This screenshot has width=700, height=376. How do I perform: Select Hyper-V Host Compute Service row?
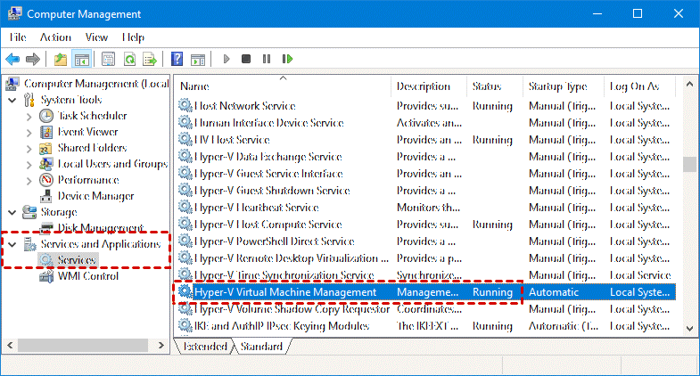(425, 225)
